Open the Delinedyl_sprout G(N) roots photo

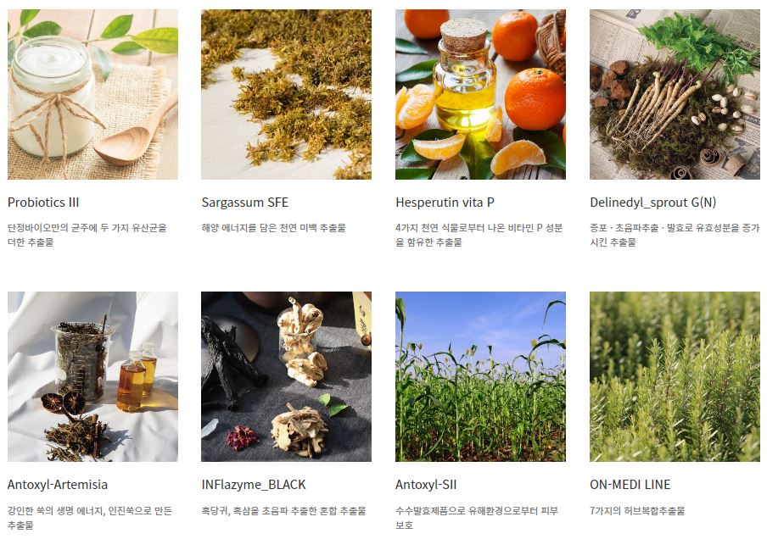pyautogui.click(x=675, y=94)
